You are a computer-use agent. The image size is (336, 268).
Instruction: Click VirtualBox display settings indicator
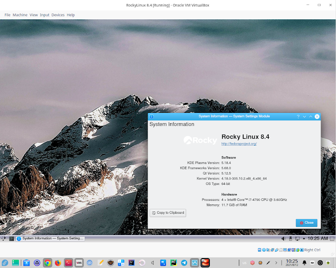(285, 250)
